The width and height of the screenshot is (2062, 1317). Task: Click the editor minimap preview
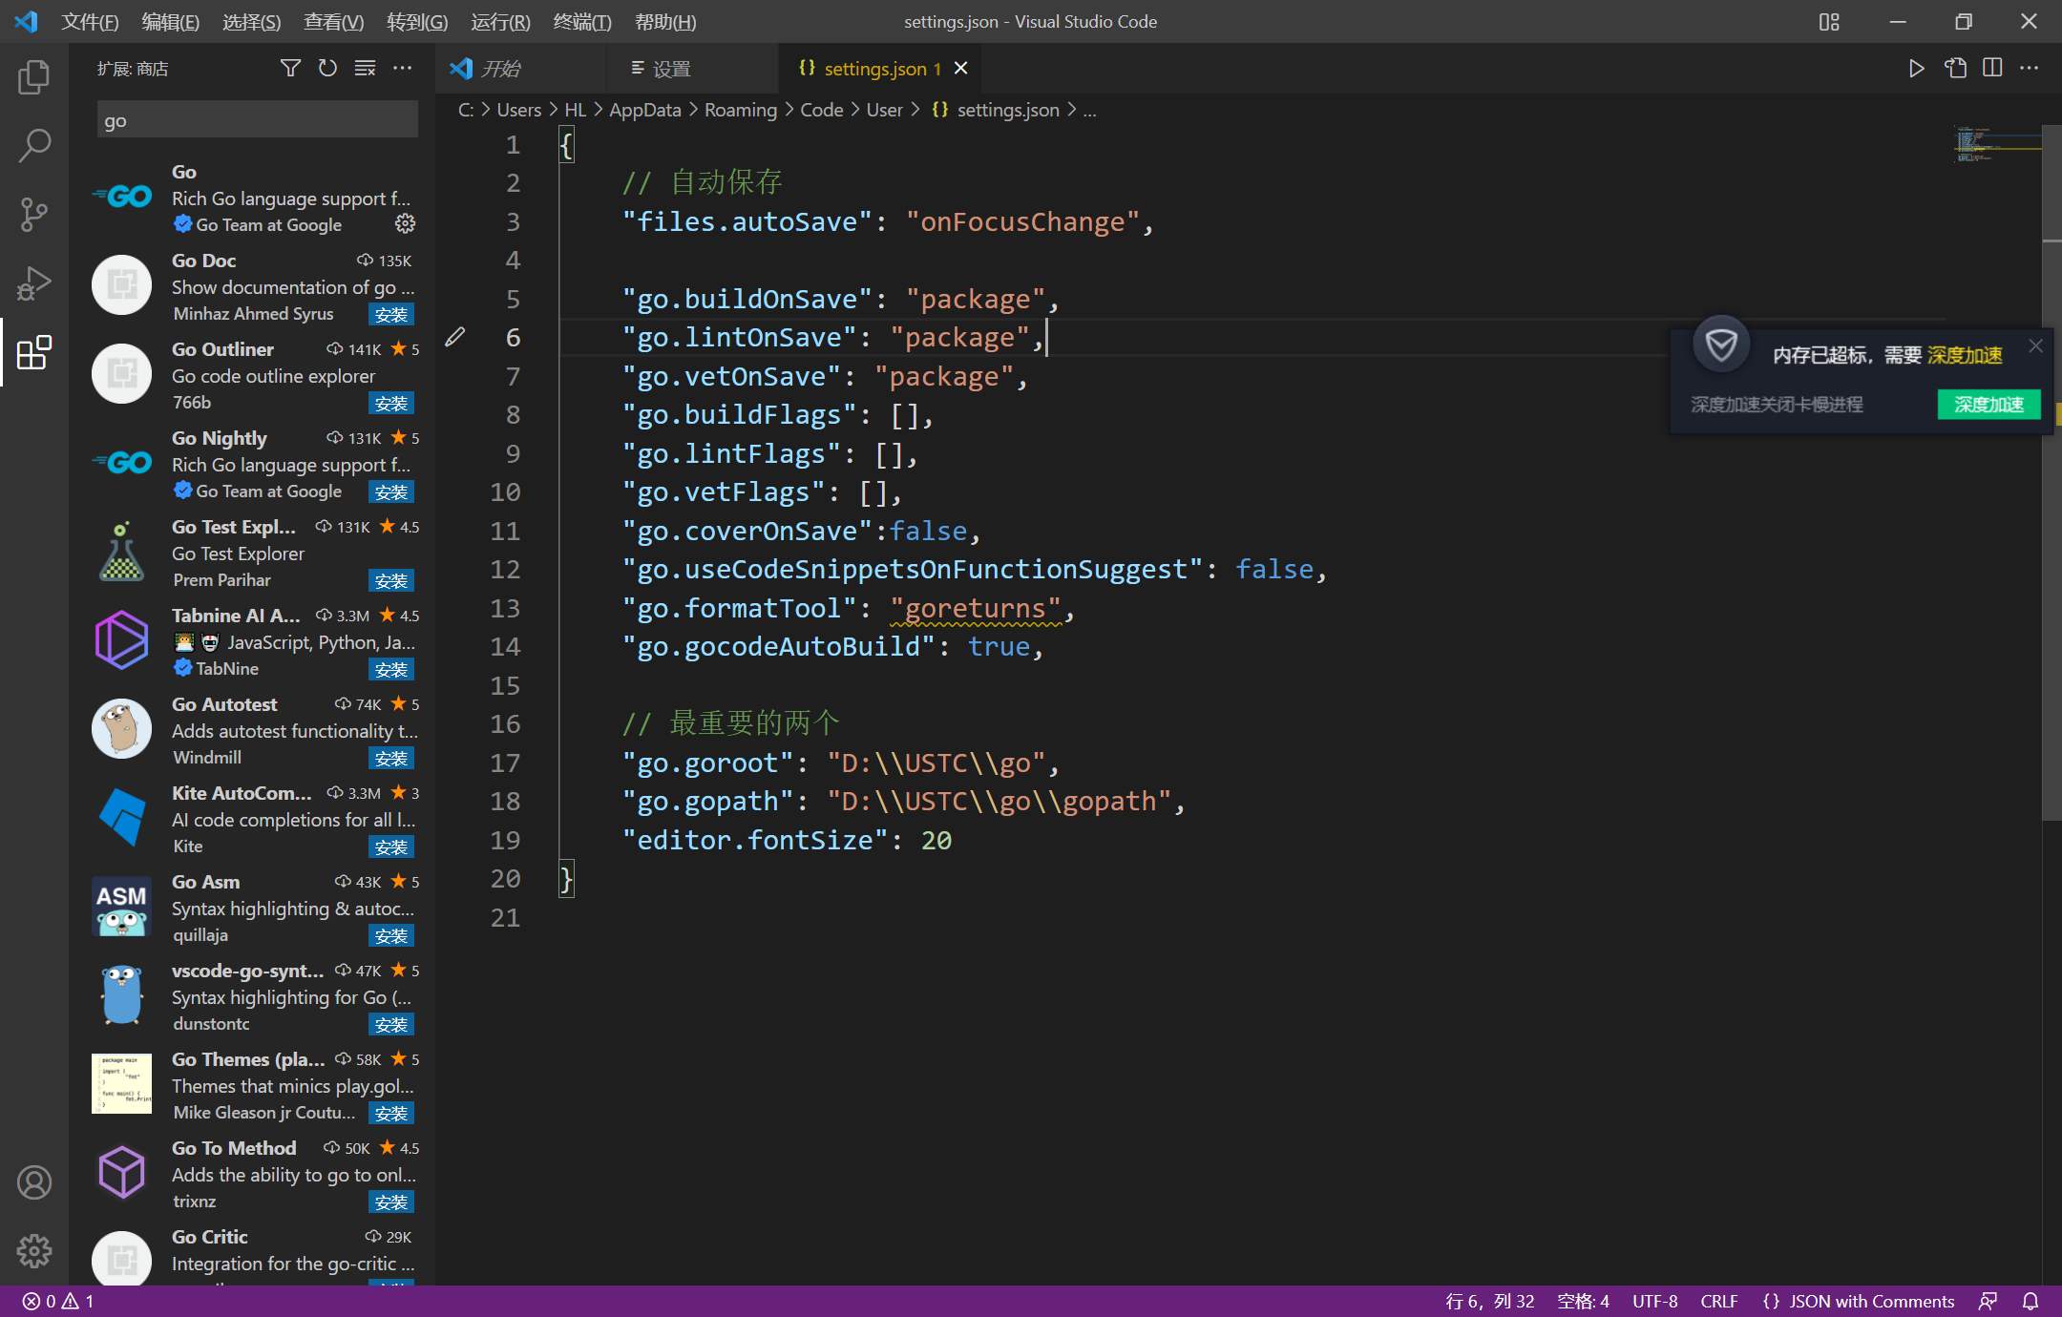click(x=1997, y=144)
